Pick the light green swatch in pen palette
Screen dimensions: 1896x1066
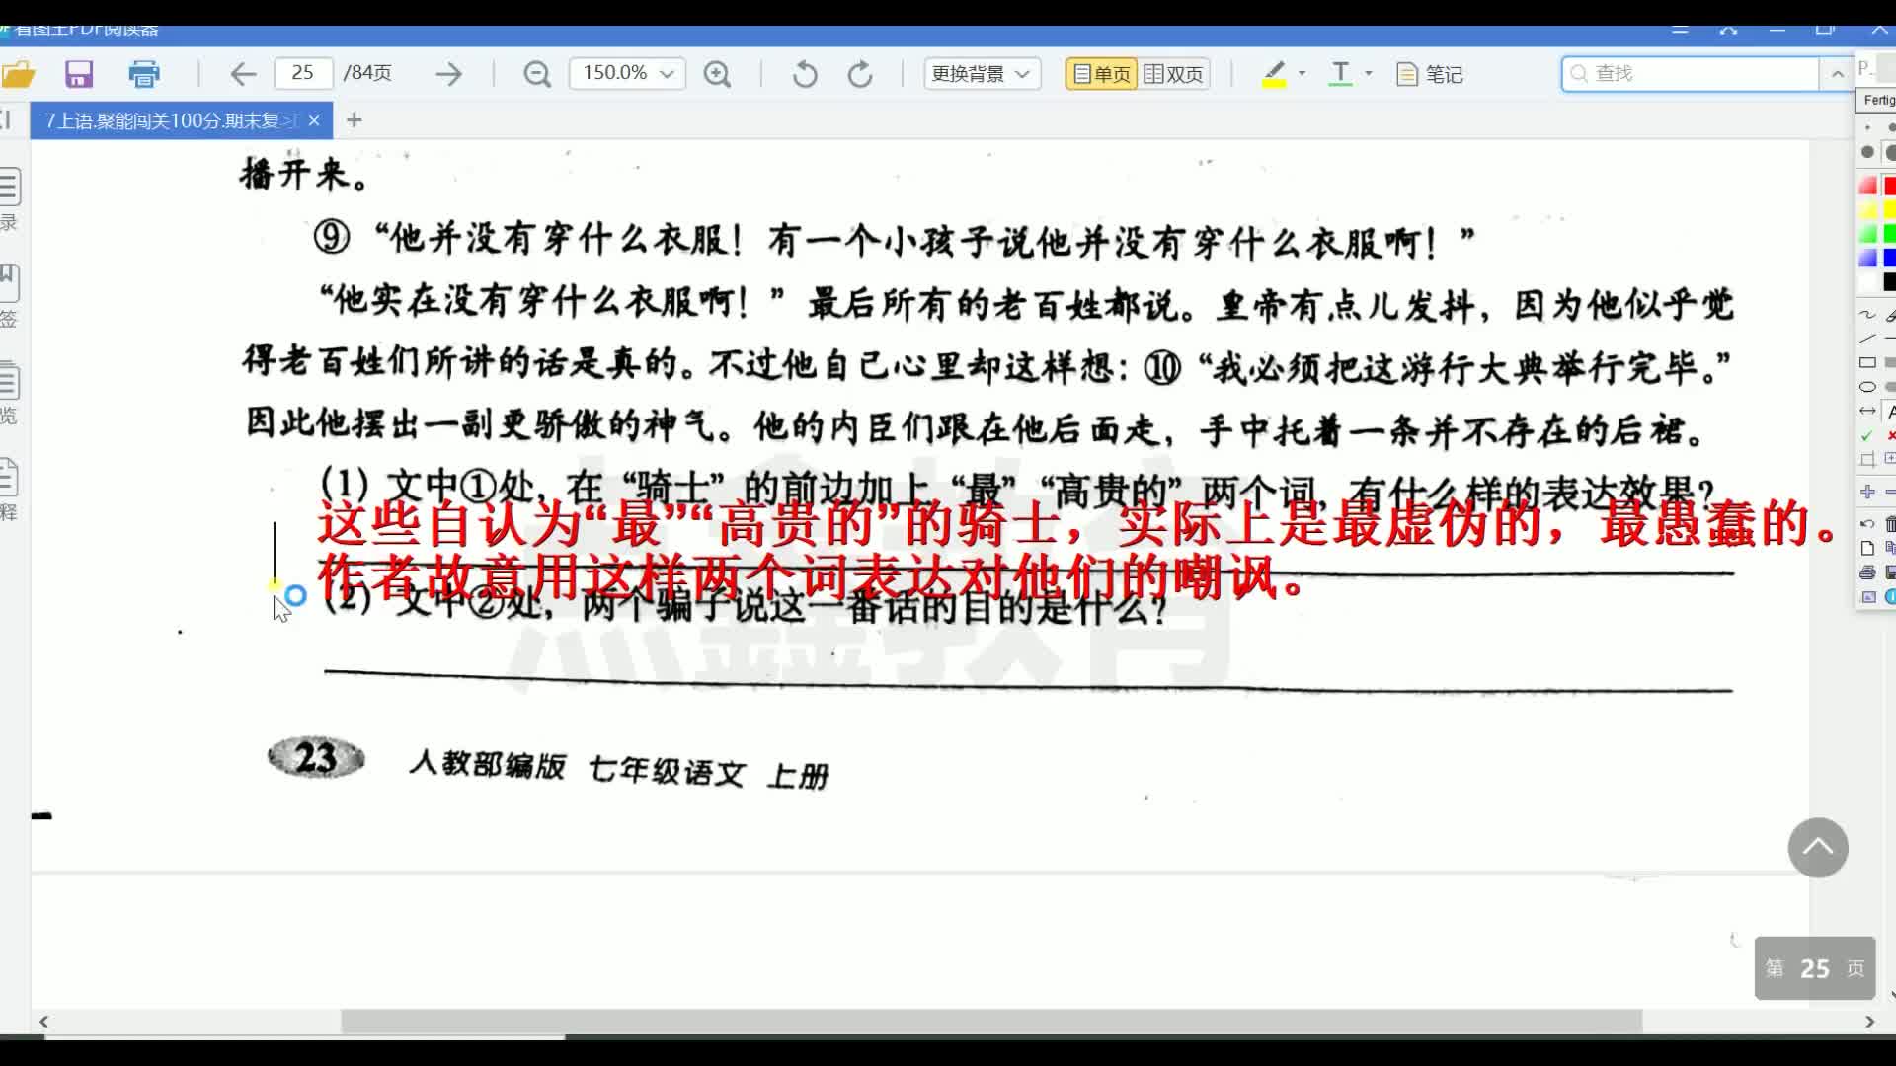point(1867,234)
